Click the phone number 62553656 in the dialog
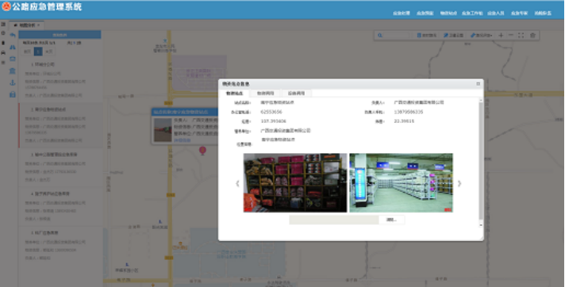565x287 pixels. click(271, 112)
